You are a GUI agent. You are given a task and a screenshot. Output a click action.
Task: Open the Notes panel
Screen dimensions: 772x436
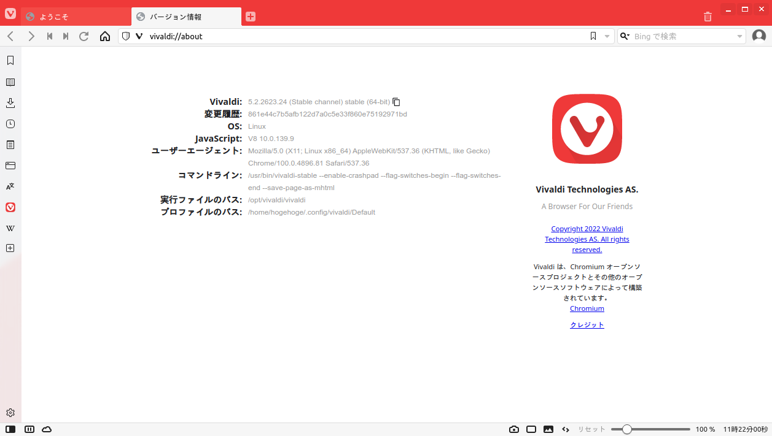point(10,145)
